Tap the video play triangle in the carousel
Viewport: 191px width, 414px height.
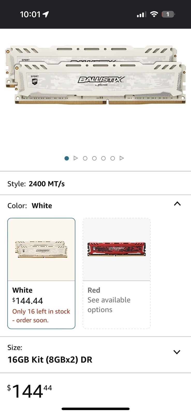(76, 158)
